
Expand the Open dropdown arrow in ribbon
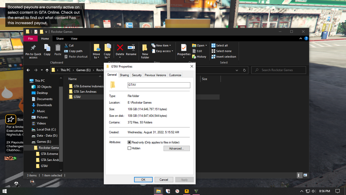pos(206,45)
